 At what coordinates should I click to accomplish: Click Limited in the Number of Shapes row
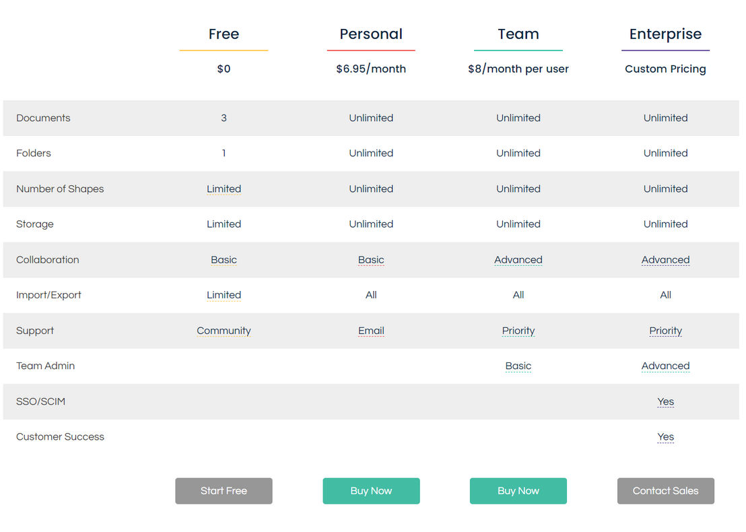click(224, 189)
